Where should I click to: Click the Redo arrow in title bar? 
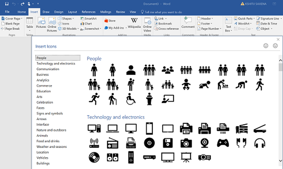pyautogui.click(x=22, y=4)
